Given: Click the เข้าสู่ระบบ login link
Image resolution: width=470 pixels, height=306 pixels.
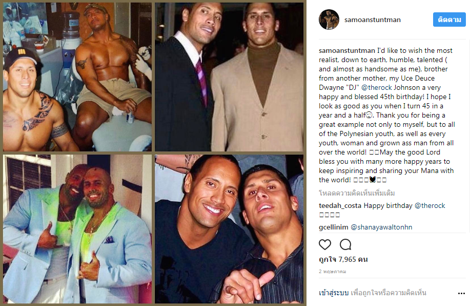Looking at the screenshot, I should point(333,293).
